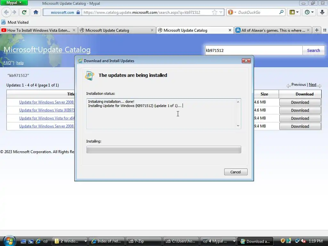328x246 pixels.
Task: Launch Mypal raccoon icon in quick launch
Action: point(45,241)
